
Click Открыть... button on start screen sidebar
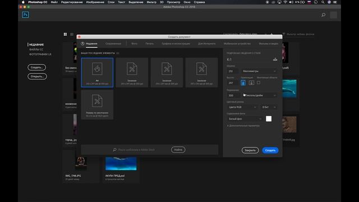(37, 76)
